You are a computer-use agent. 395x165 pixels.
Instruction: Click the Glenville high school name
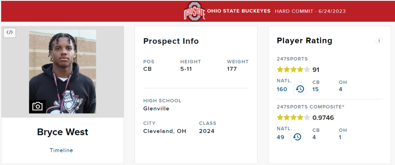pos(156,108)
